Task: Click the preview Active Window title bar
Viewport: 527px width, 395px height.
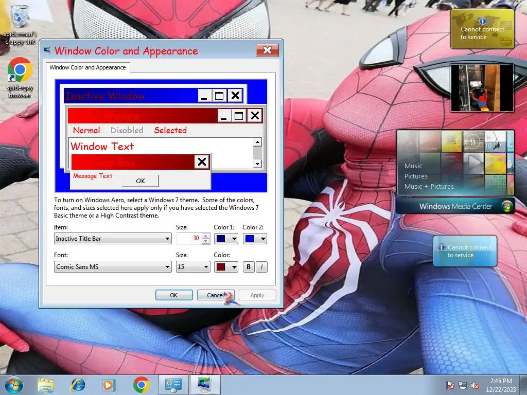Action: (x=142, y=116)
